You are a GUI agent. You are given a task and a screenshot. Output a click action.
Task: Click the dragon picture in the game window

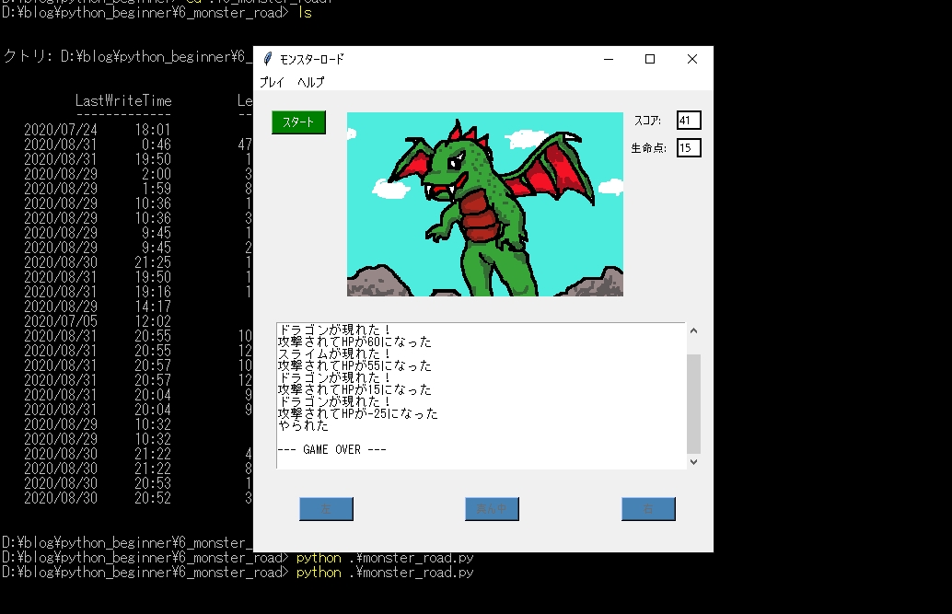[484, 204]
